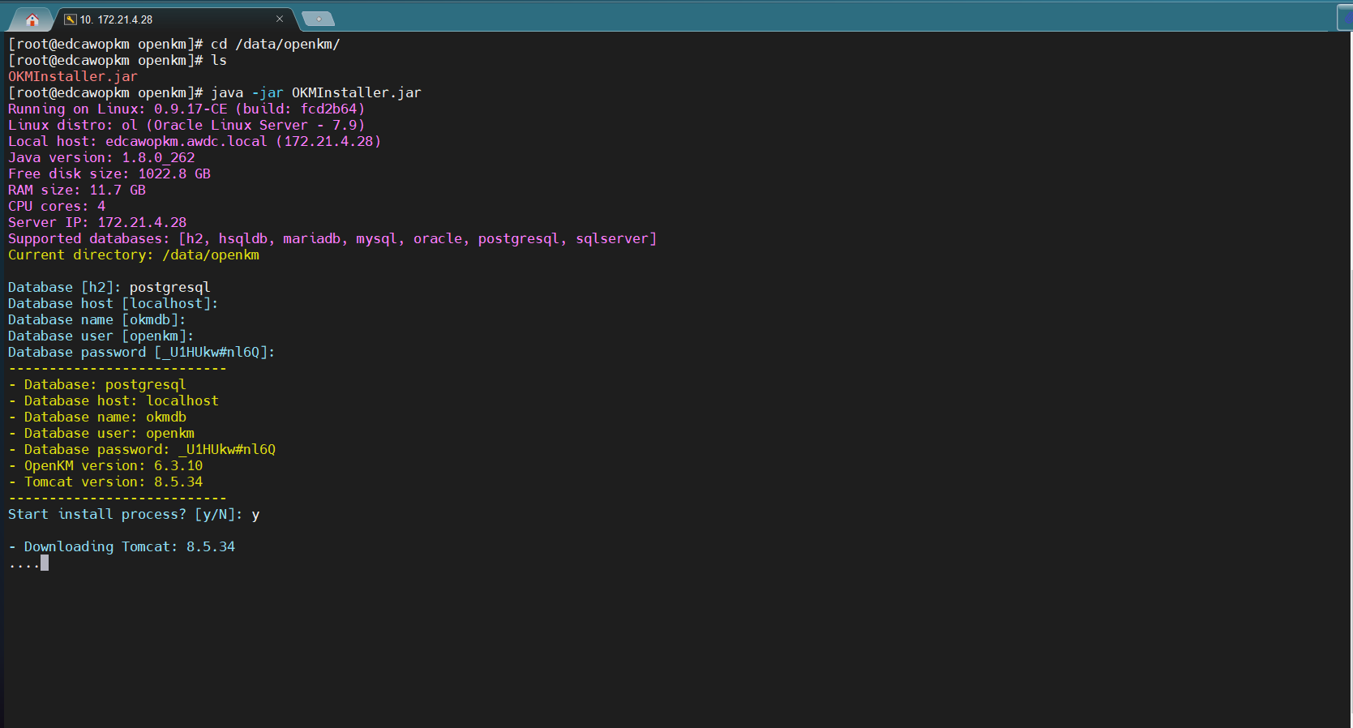The image size is (1353, 728).
Task: Click the '- Database user: openkm' summary line
Action: point(101,433)
